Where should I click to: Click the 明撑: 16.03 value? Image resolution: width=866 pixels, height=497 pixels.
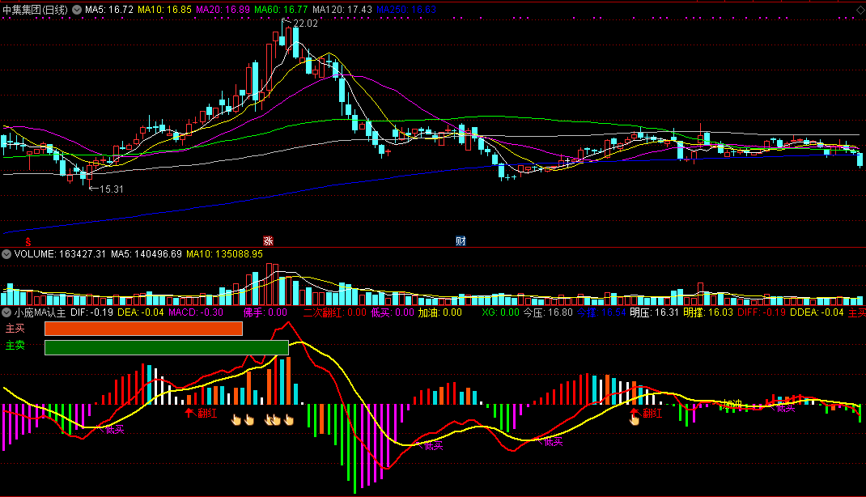click(x=708, y=312)
